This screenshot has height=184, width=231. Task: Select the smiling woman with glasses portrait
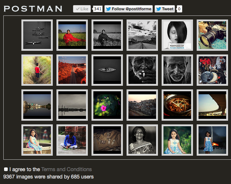pos(142,140)
